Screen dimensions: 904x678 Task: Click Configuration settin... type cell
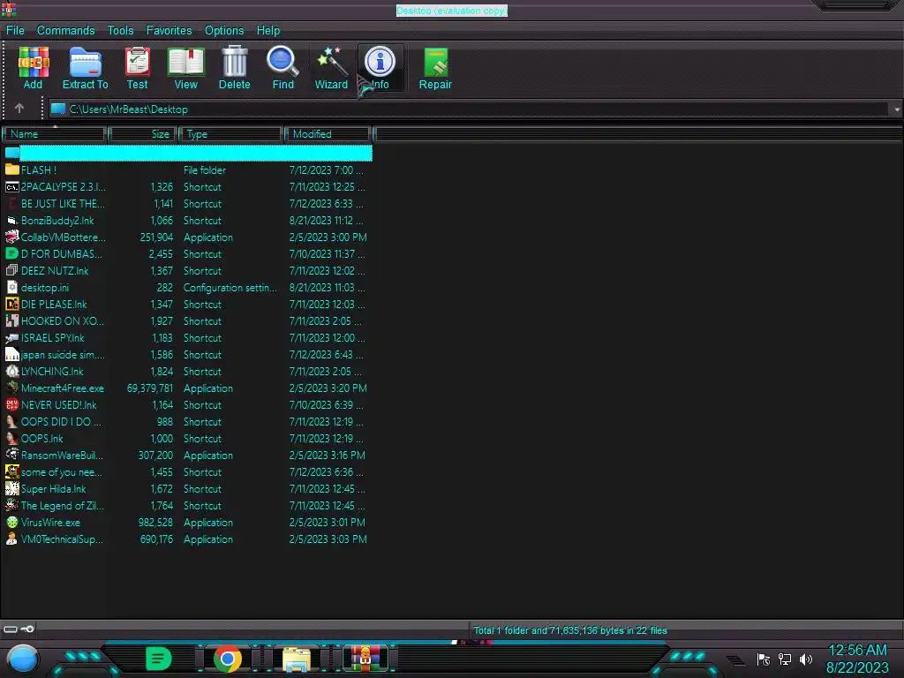click(230, 287)
